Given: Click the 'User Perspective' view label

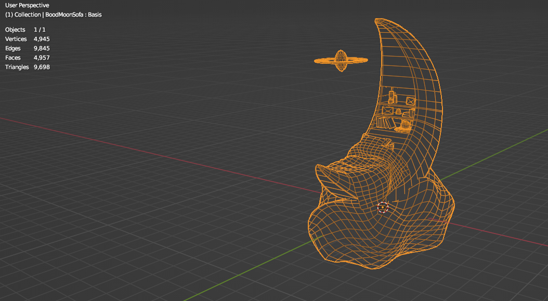Looking at the screenshot, I should pos(27,5).
